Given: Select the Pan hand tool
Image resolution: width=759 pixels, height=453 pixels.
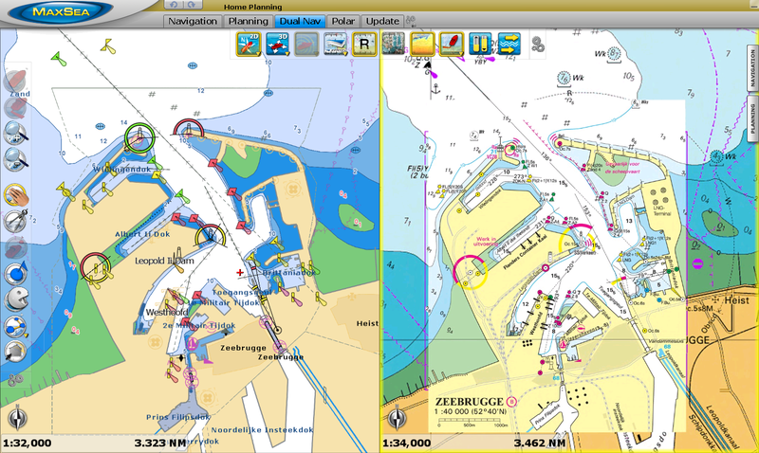Looking at the screenshot, I should (x=15, y=193).
